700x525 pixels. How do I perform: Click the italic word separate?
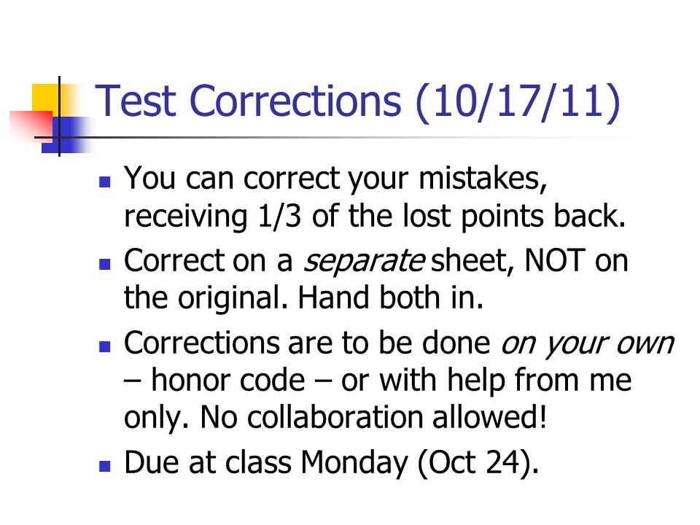(x=364, y=262)
